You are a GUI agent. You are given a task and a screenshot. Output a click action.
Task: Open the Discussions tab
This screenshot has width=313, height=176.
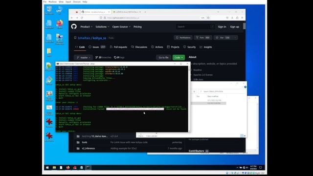pyautogui.click(x=139, y=47)
